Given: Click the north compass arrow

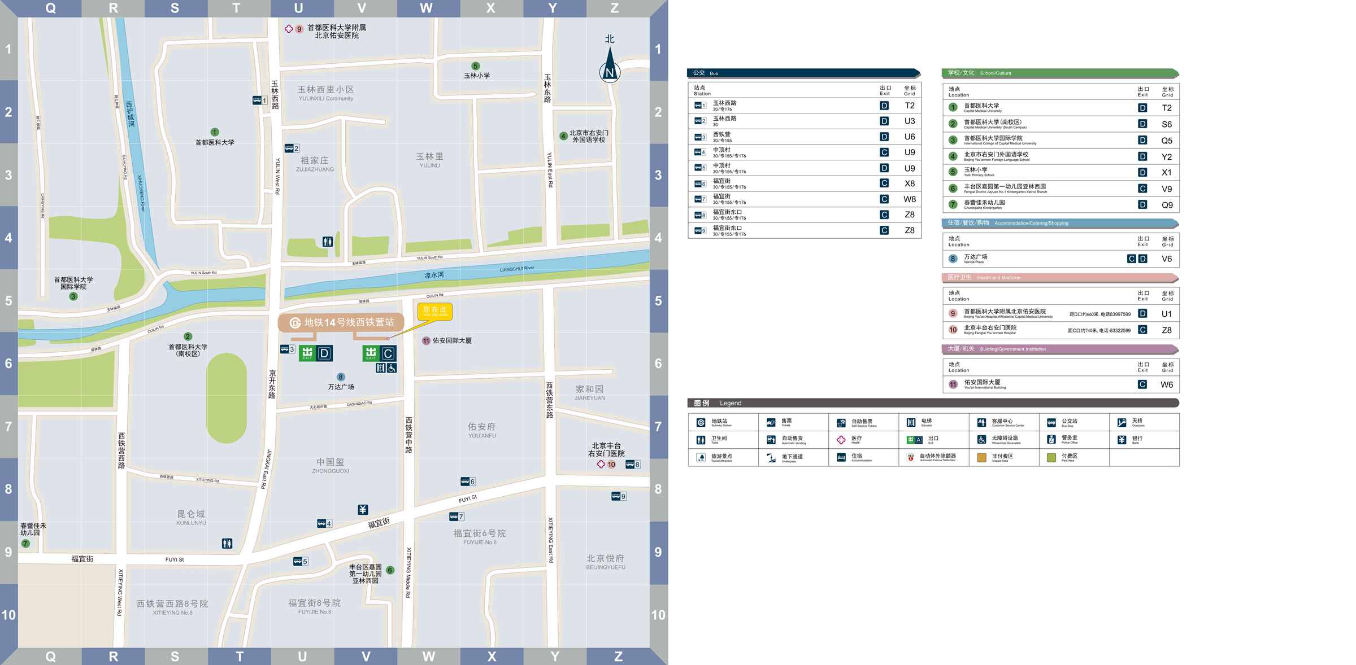Looking at the screenshot, I should (x=610, y=65).
